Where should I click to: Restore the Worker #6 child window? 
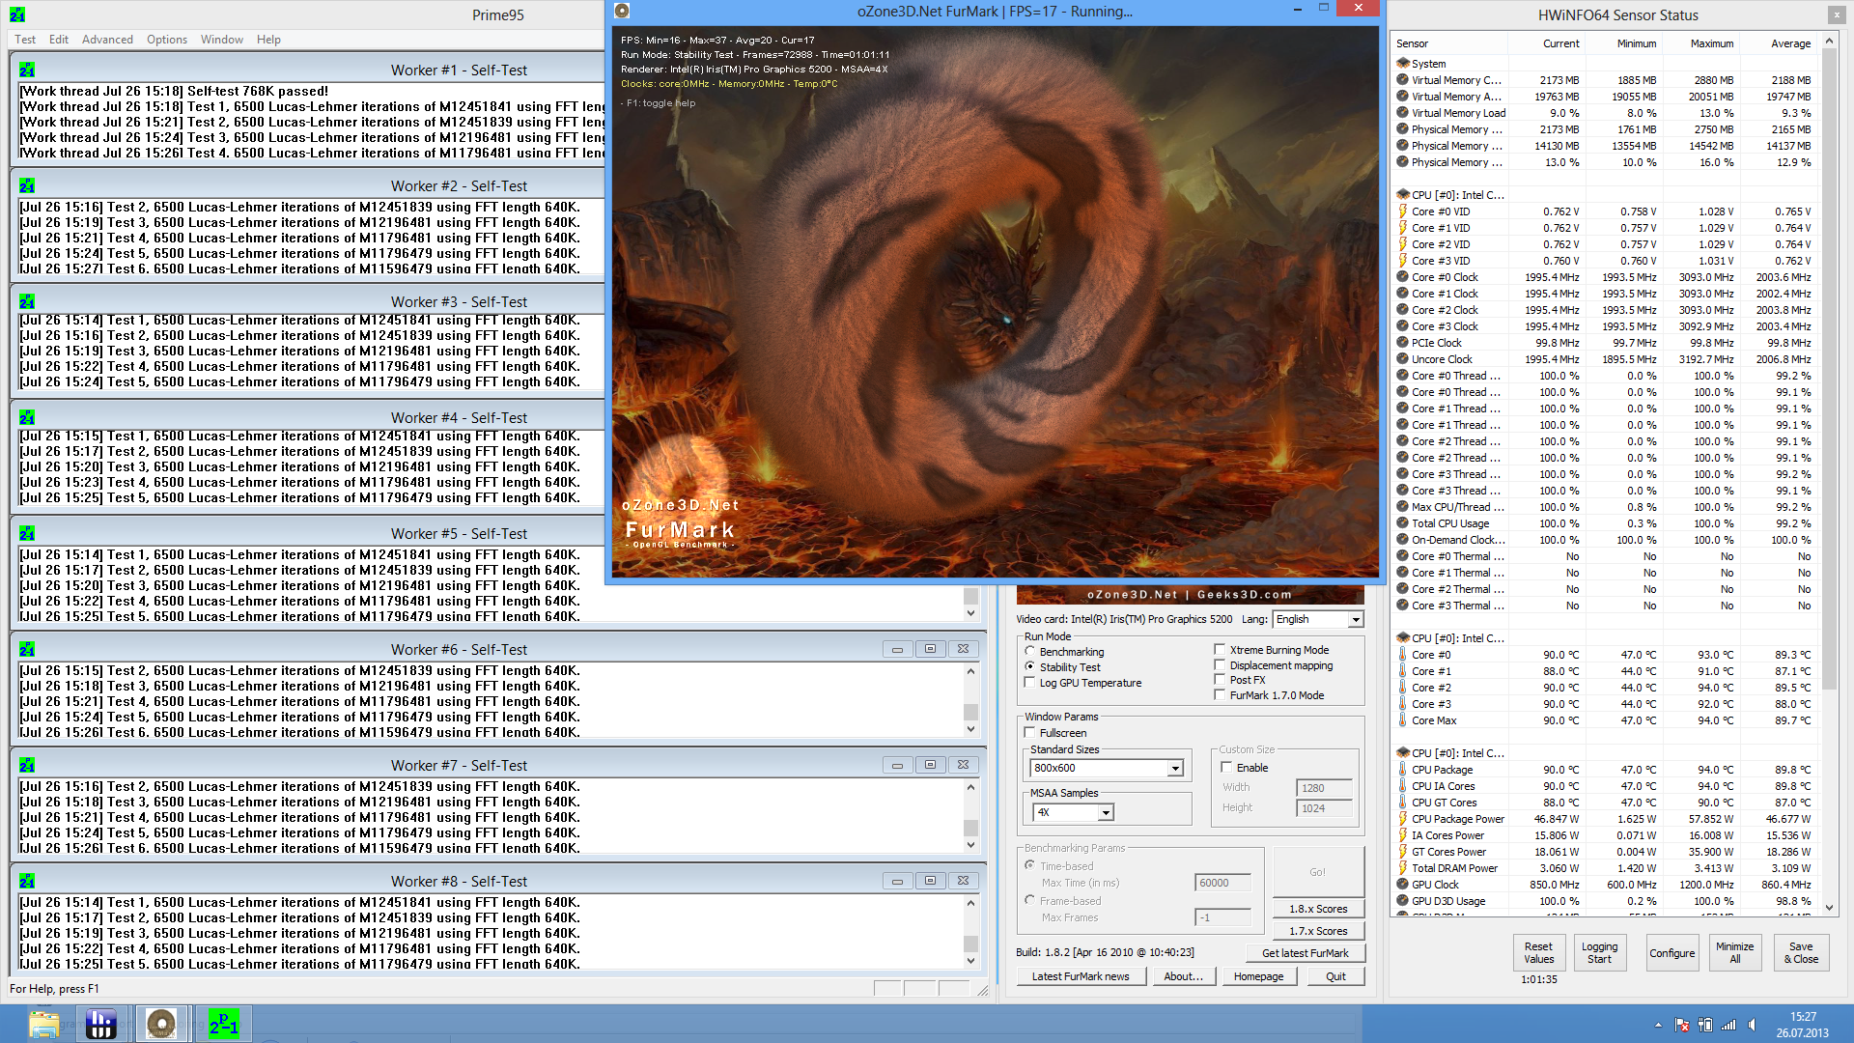930,649
